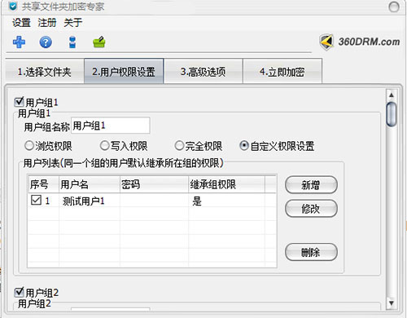Click the blue plus add icon

click(x=19, y=42)
